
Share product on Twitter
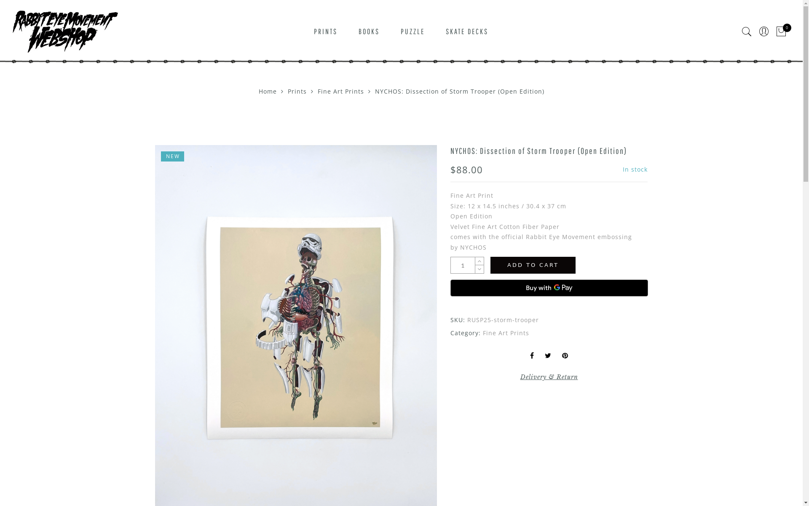548,356
